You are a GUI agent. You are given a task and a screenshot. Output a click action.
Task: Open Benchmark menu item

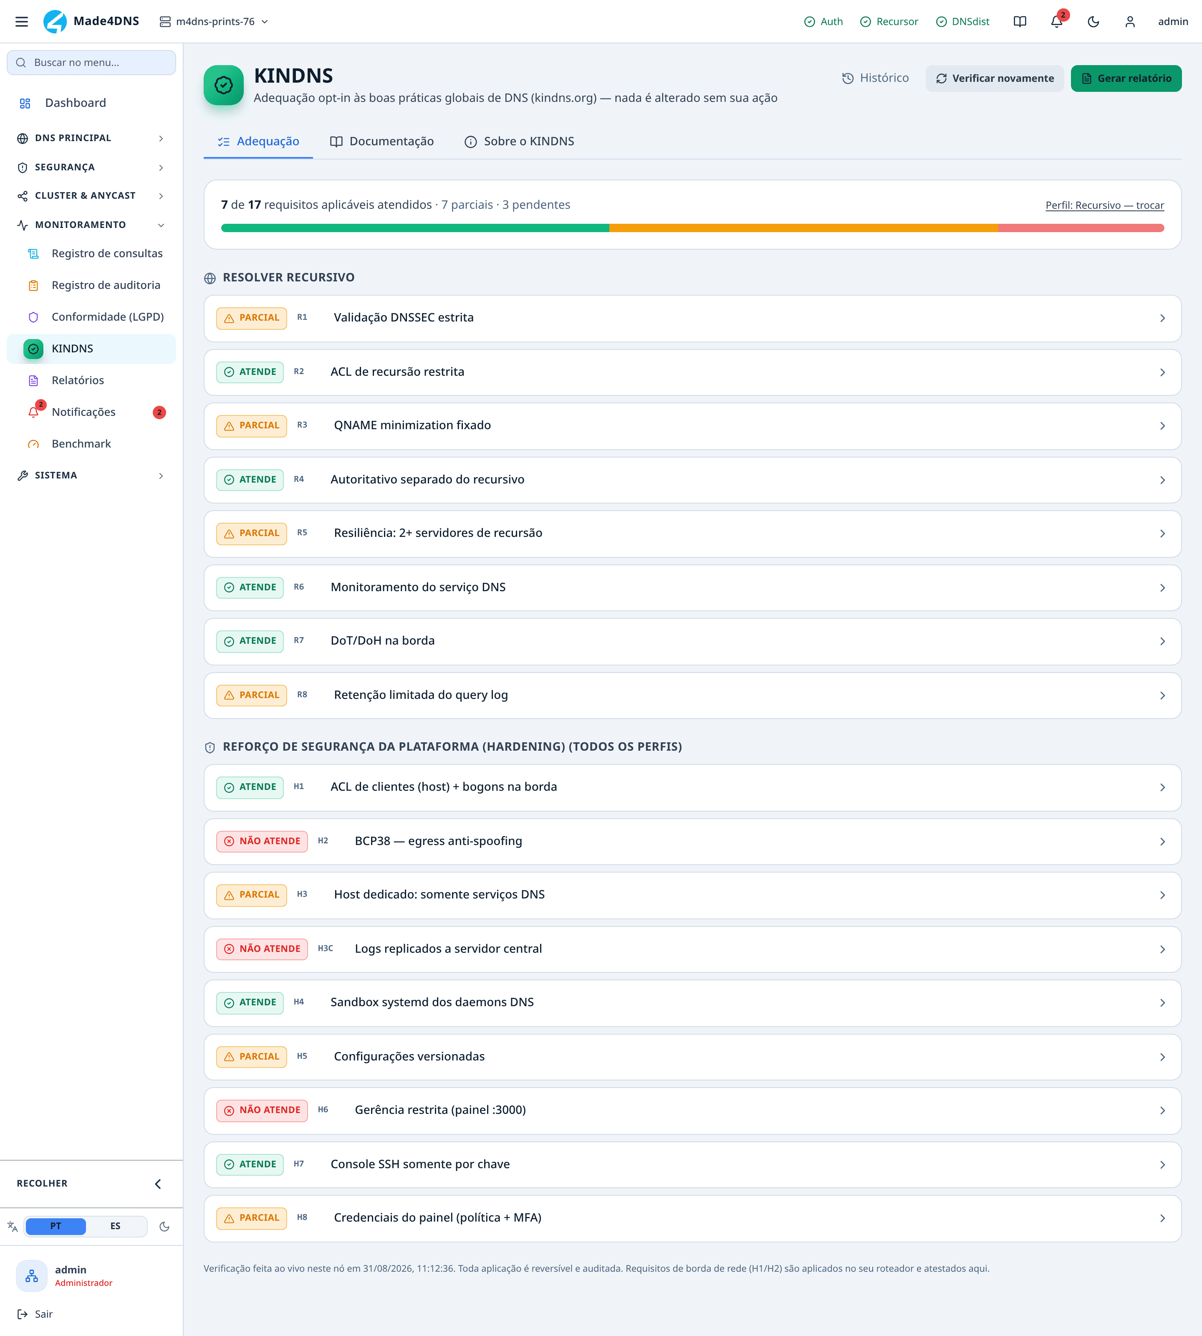click(x=91, y=444)
